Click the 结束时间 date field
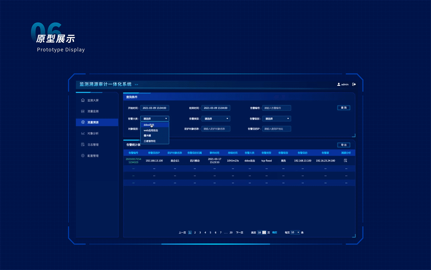This screenshot has height=270, width=431. pyautogui.click(x=216, y=108)
